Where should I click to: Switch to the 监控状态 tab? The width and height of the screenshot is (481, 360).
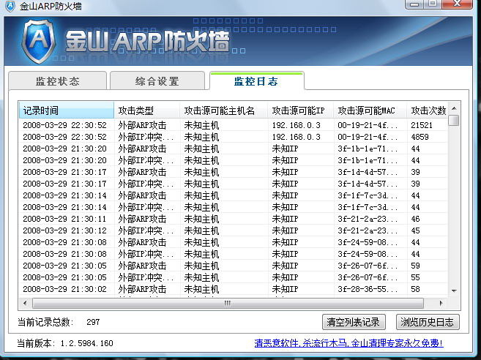58,81
